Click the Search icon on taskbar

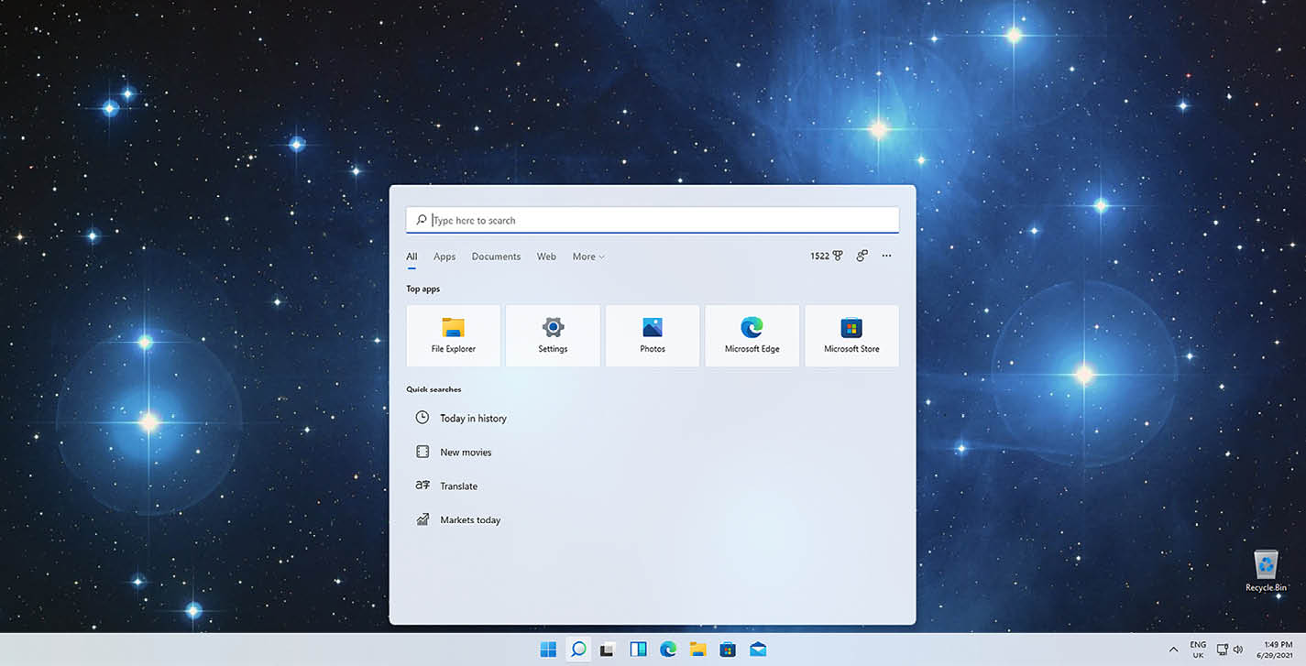click(578, 650)
